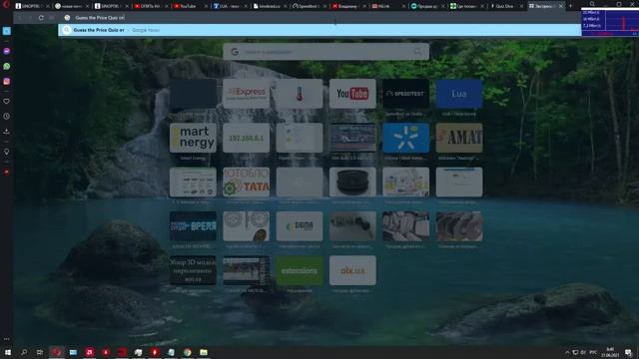
Task: Open the Sigma speed dial tile
Action: coord(300,226)
